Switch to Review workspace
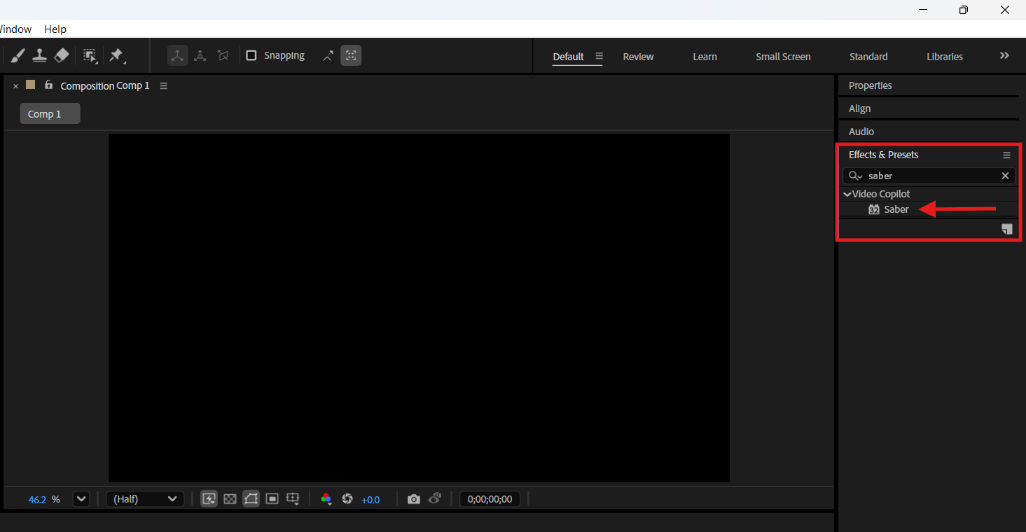The width and height of the screenshot is (1026, 532). pyautogui.click(x=638, y=57)
